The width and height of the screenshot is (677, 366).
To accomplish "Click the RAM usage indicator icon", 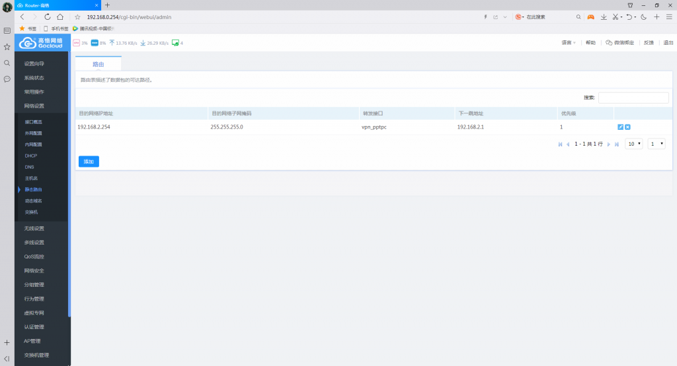I will 95,43.
